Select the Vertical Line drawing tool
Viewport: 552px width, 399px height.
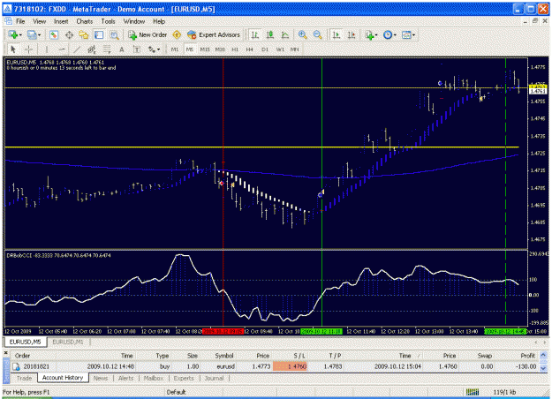coord(47,49)
